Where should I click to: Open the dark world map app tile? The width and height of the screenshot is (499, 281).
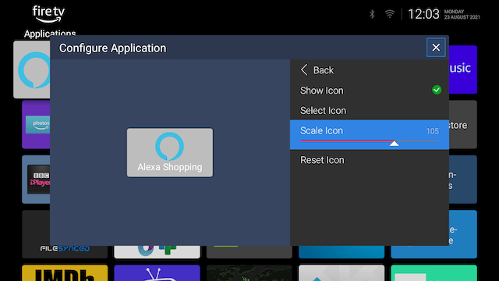tap(249, 272)
